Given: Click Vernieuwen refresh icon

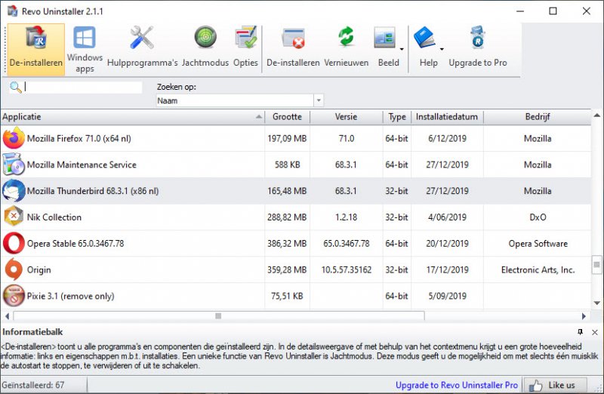Looking at the screenshot, I should tap(346, 47).
